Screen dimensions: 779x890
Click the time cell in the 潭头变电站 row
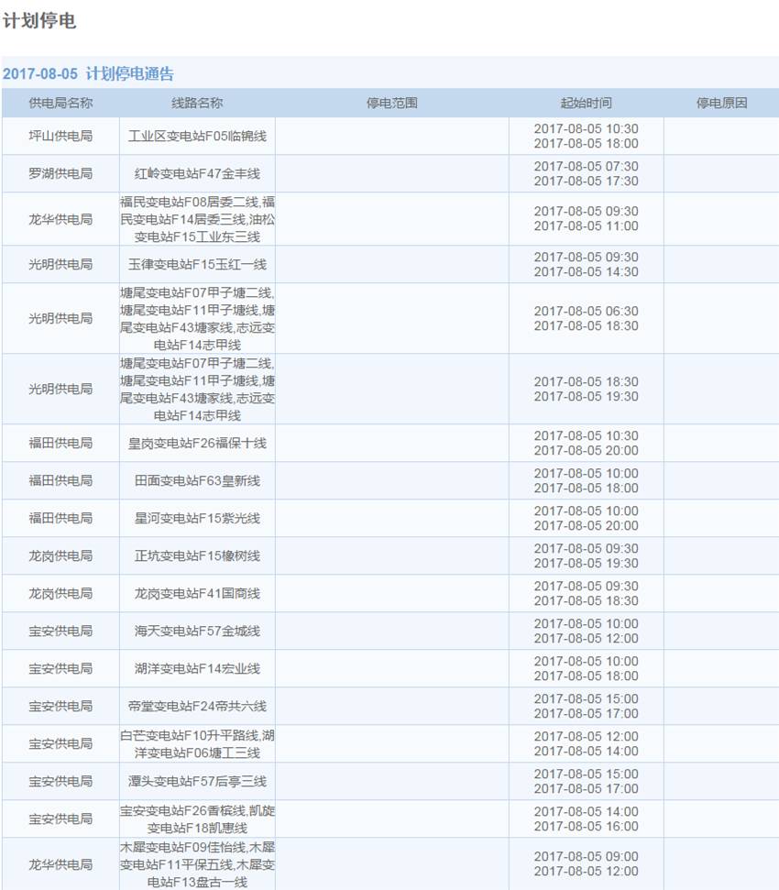587,781
